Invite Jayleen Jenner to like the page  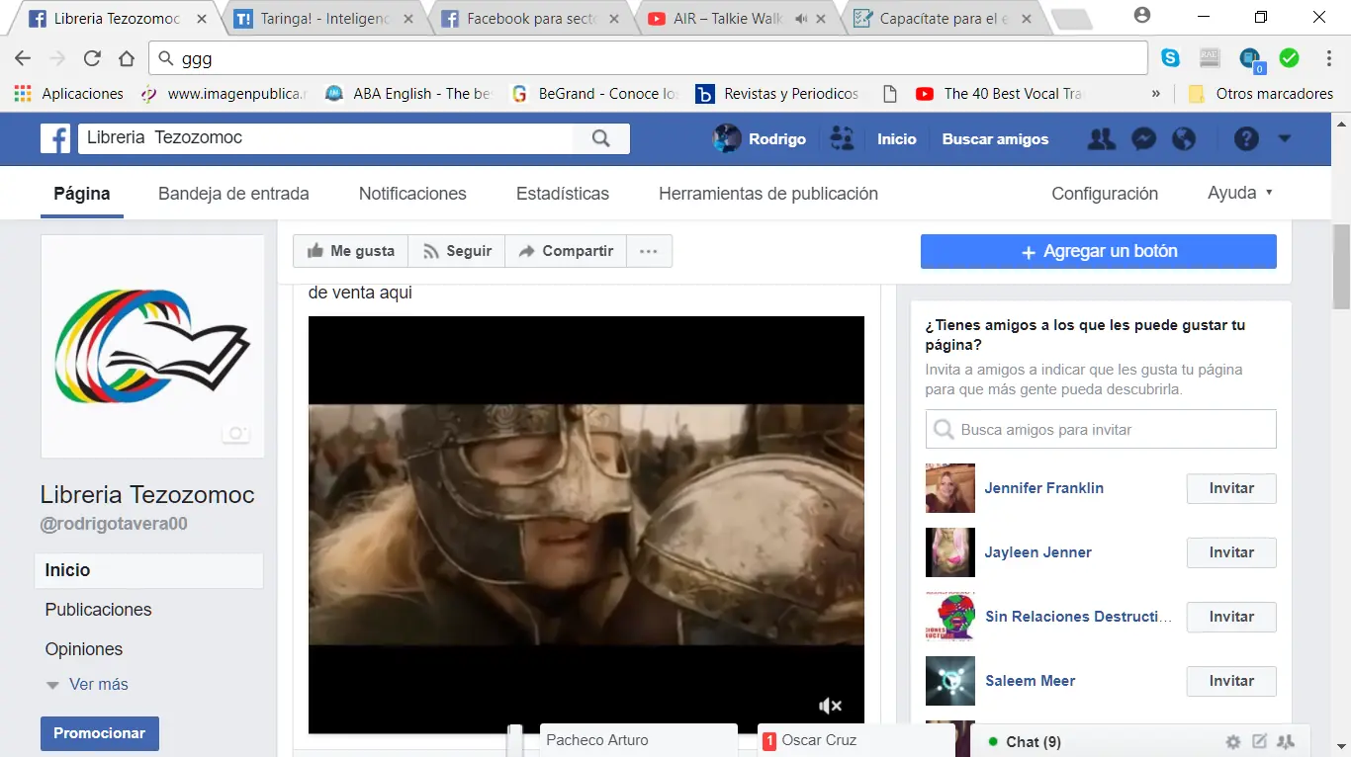(1231, 552)
